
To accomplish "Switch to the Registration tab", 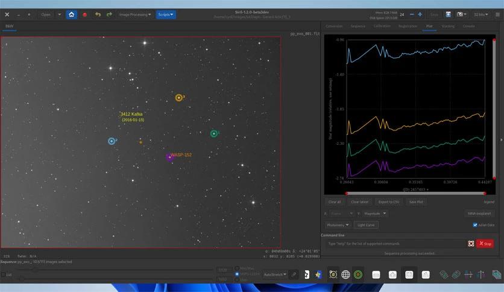I will pyautogui.click(x=408, y=26).
